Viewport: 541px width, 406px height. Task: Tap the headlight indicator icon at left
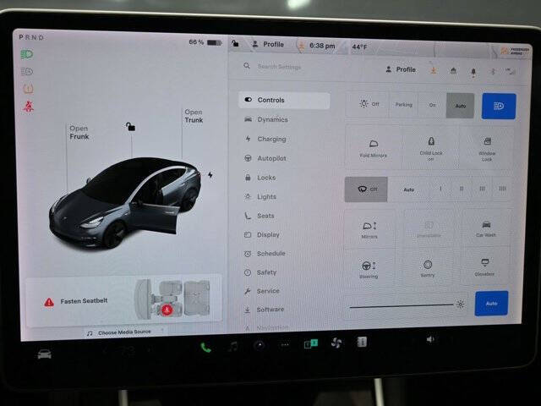pos(26,54)
